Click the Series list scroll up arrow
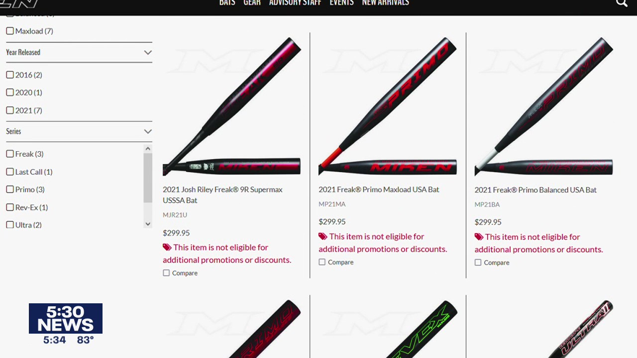 tap(148, 149)
